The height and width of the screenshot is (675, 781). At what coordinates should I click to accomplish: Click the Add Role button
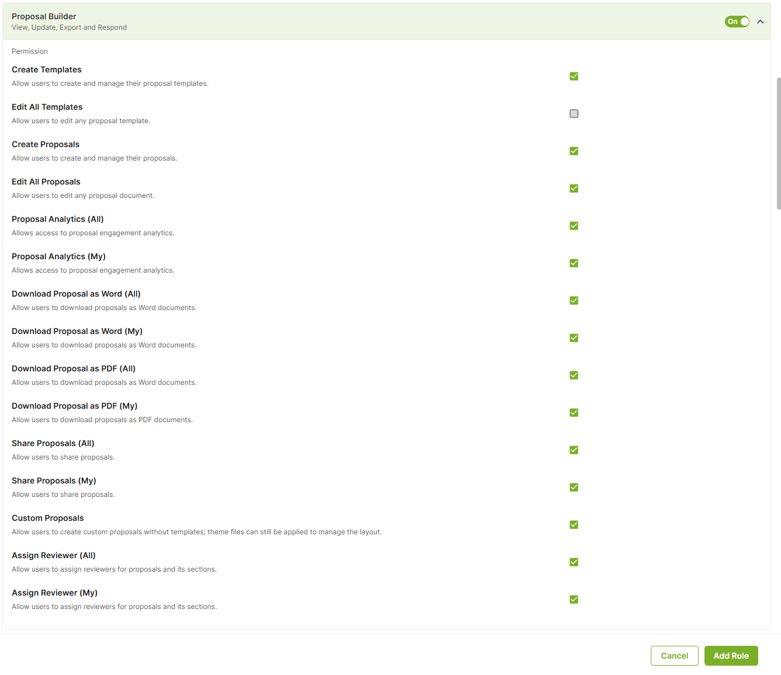pyautogui.click(x=731, y=656)
